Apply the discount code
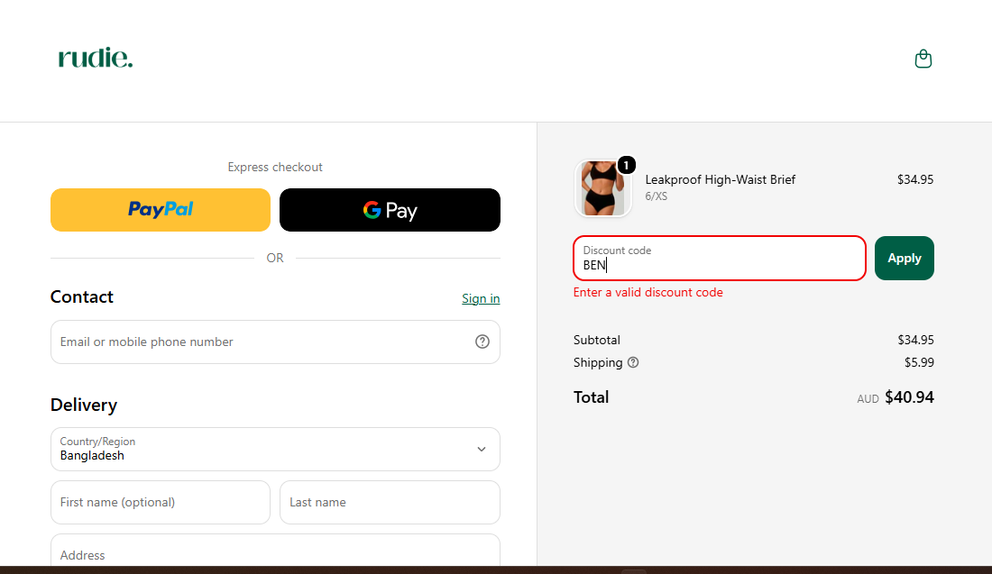This screenshot has height=574, width=992. click(x=904, y=258)
